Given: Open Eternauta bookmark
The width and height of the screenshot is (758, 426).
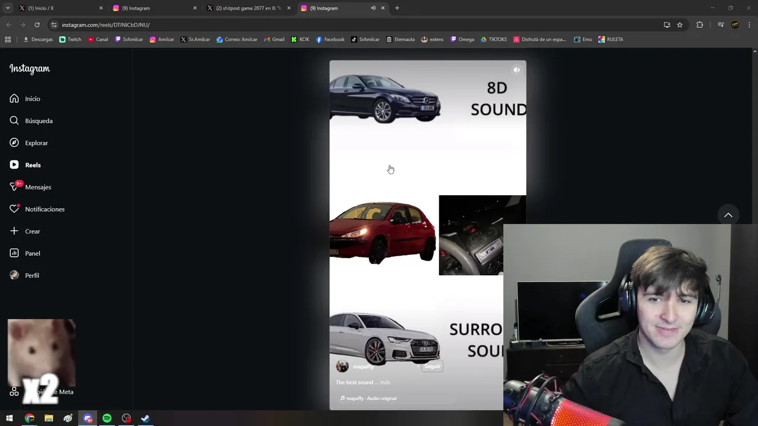Looking at the screenshot, I should coord(400,40).
